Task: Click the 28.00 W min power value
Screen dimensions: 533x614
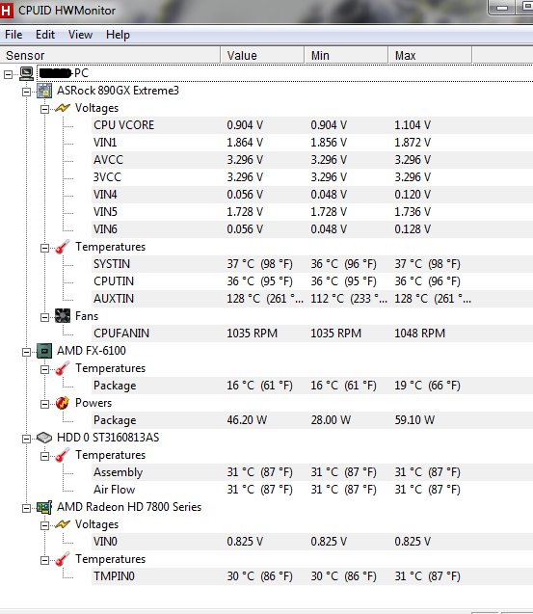Action: [x=331, y=420]
